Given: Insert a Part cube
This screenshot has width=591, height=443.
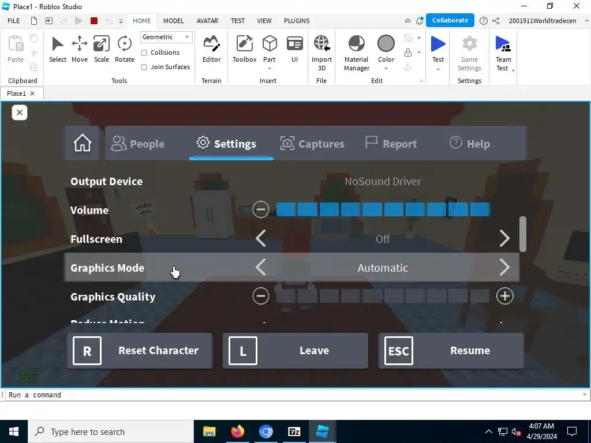Looking at the screenshot, I should coord(270,44).
